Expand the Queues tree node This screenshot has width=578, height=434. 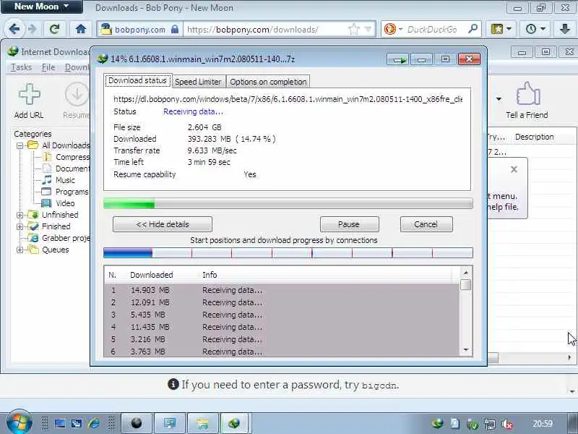(20, 250)
